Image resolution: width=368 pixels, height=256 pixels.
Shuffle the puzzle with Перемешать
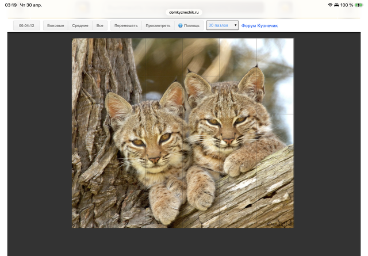pyautogui.click(x=126, y=26)
